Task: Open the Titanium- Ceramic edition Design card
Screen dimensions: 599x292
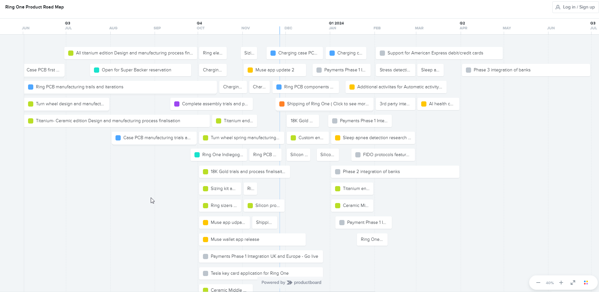Action: point(117,121)
